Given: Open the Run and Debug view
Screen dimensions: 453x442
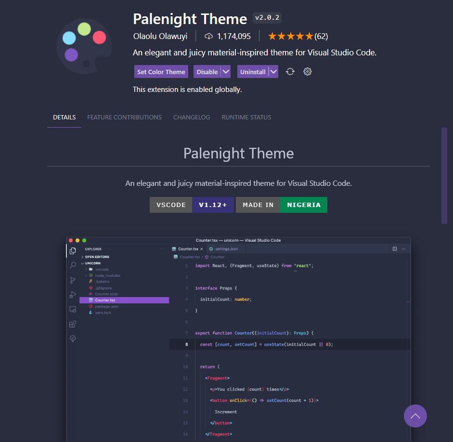Looking at the screenshot, I should point(72,294).
